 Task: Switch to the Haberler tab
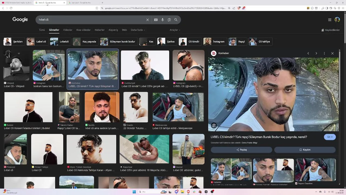tap(99, 30)
